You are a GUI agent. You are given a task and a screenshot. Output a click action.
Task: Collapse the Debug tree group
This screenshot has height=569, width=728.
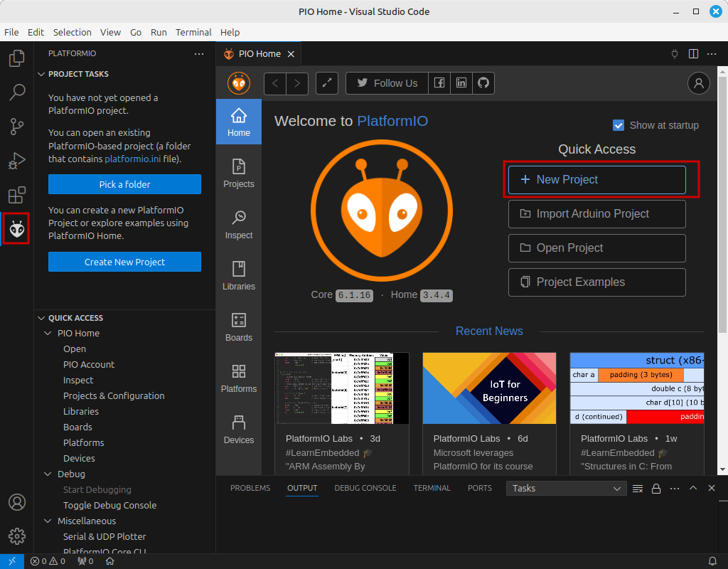point(48,474)
